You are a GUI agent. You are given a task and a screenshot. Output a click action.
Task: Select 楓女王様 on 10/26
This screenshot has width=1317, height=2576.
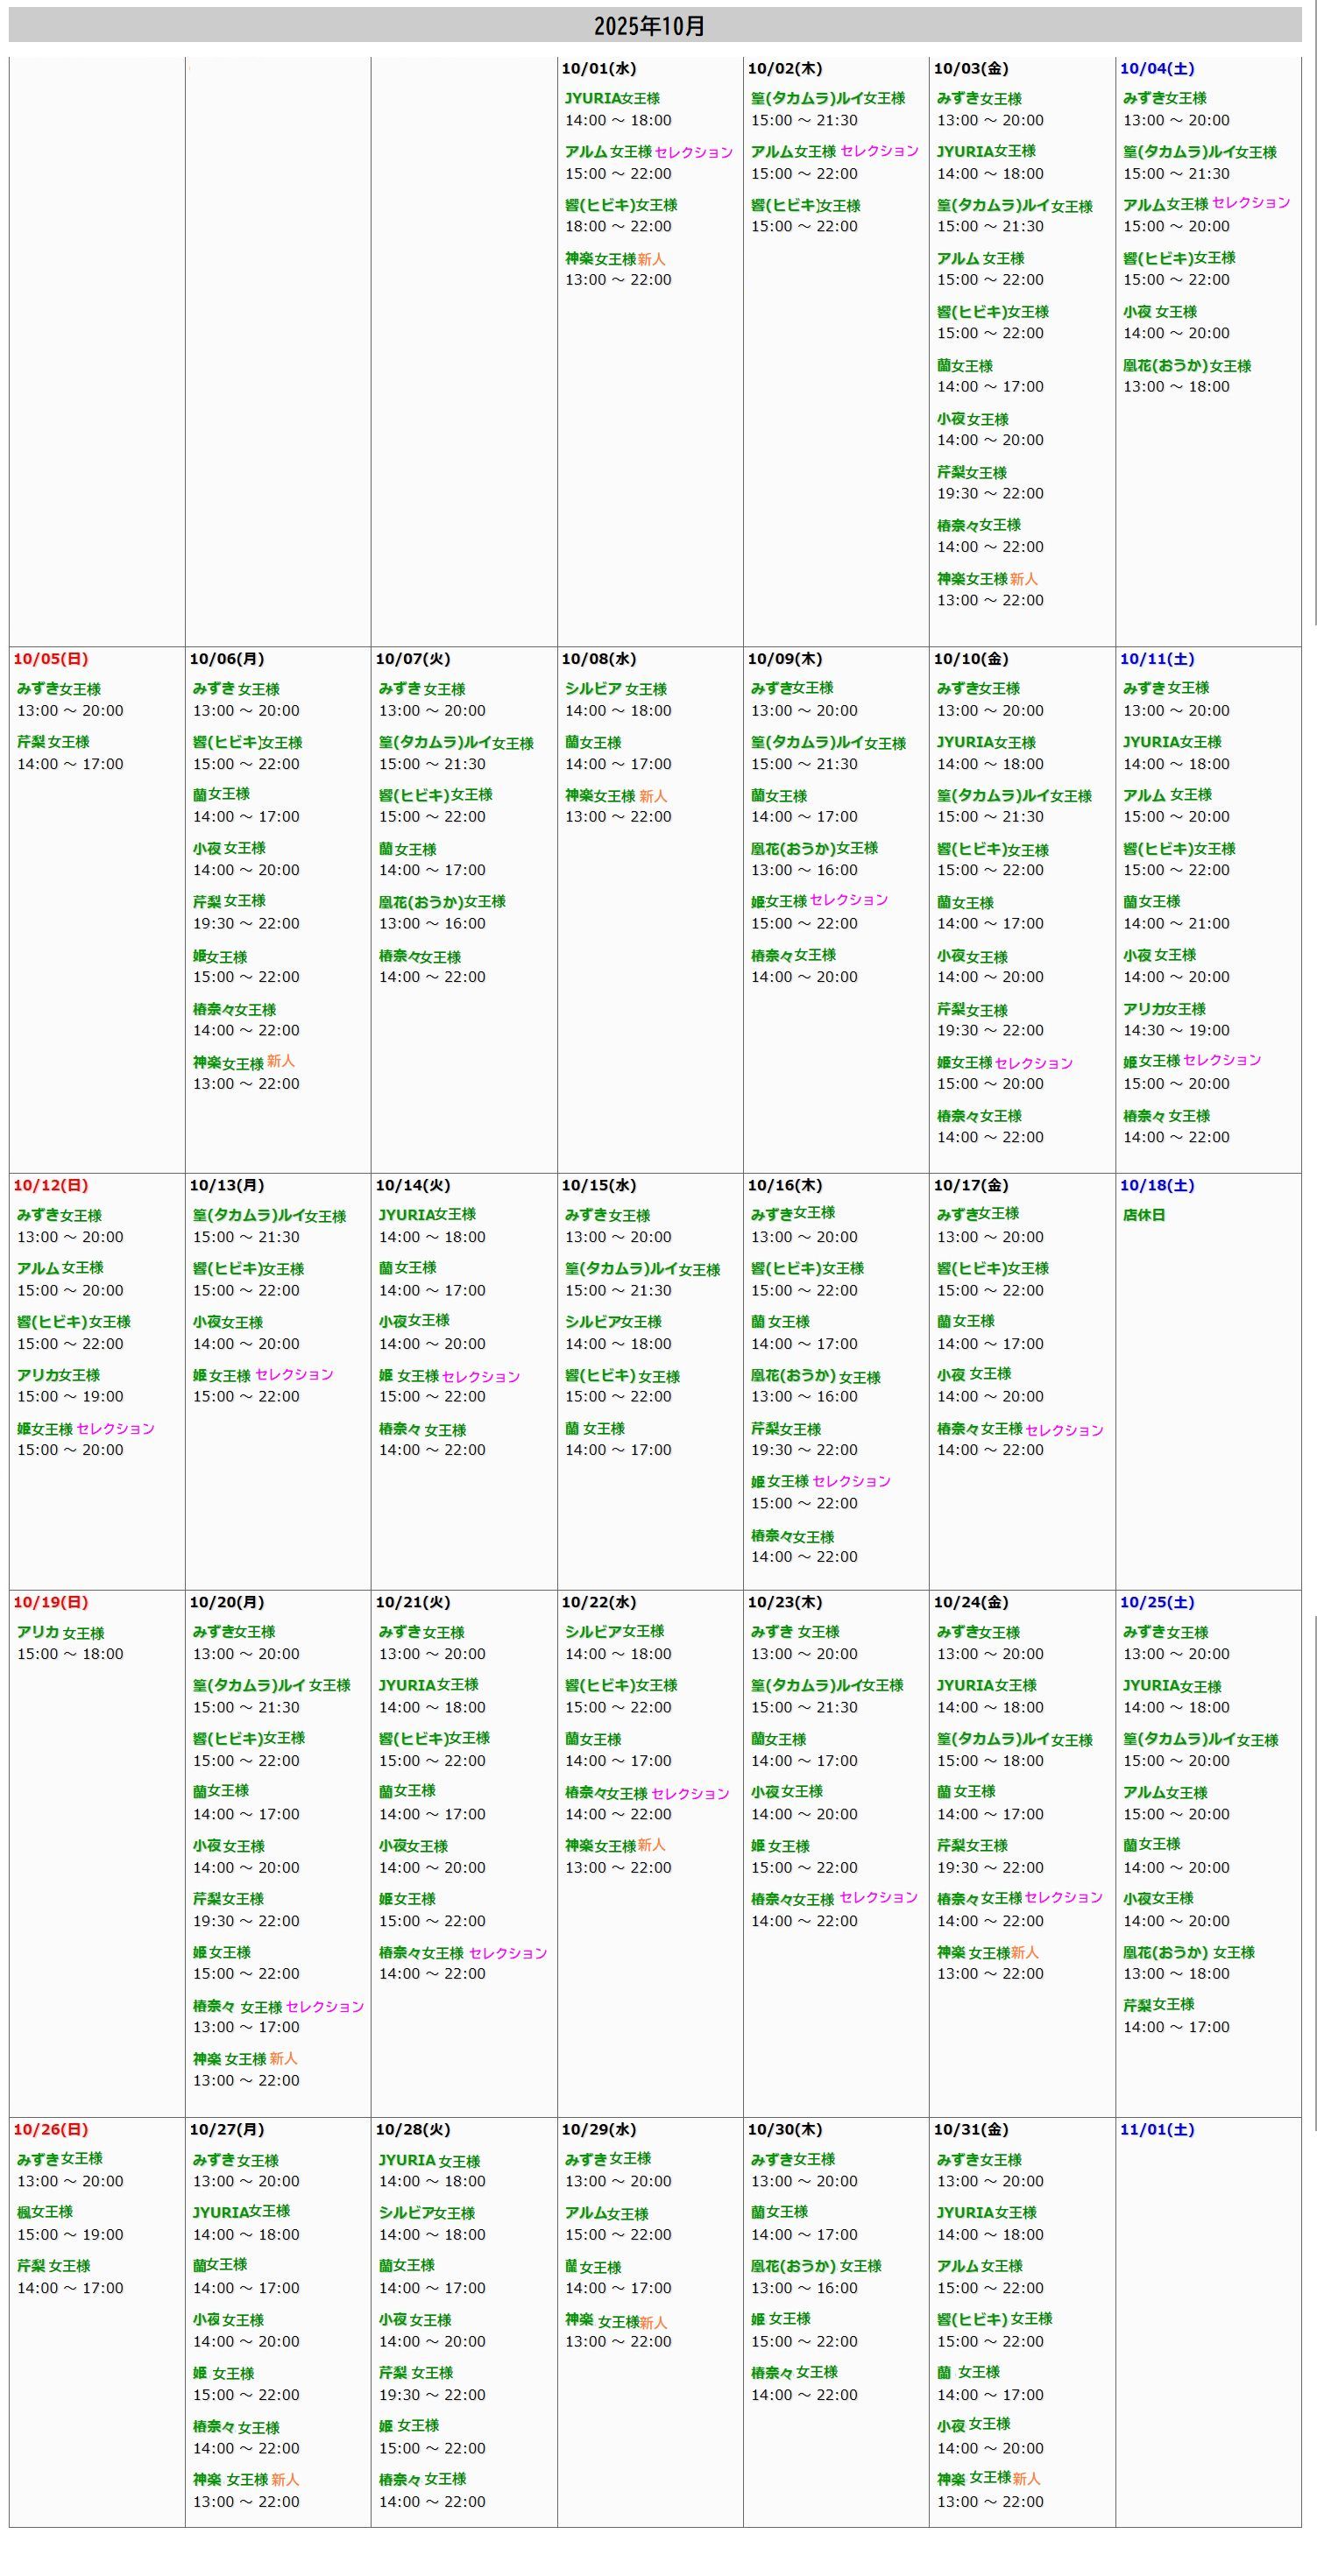pyautogui.click(x=45, y=2212)
